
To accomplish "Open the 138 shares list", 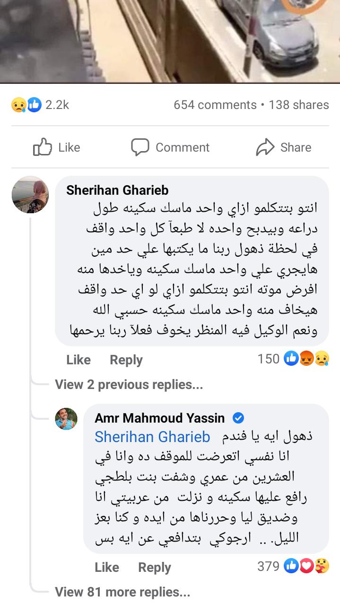I will click(x=298, y=105).
